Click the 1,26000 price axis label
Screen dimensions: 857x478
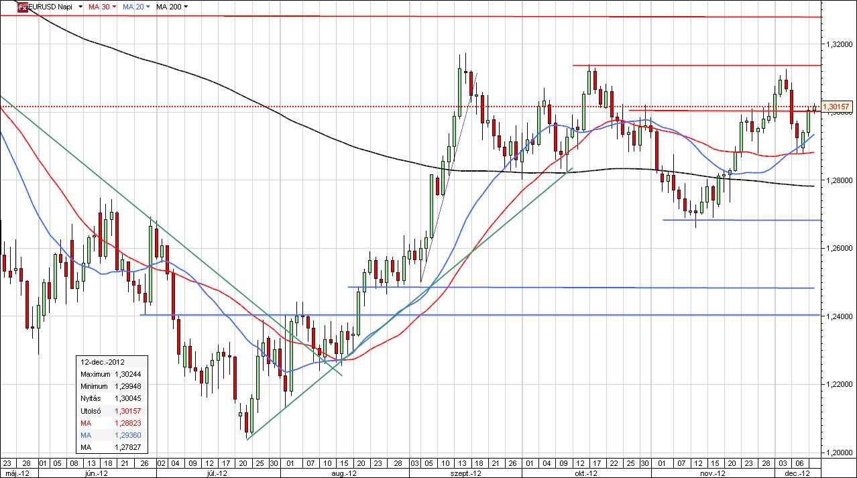click(840, 248)
